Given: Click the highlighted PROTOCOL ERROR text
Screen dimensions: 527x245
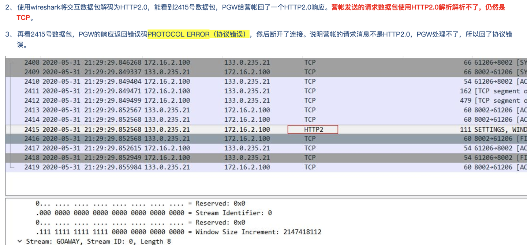Looking at the screenshot, I should (x=198, y=34).
